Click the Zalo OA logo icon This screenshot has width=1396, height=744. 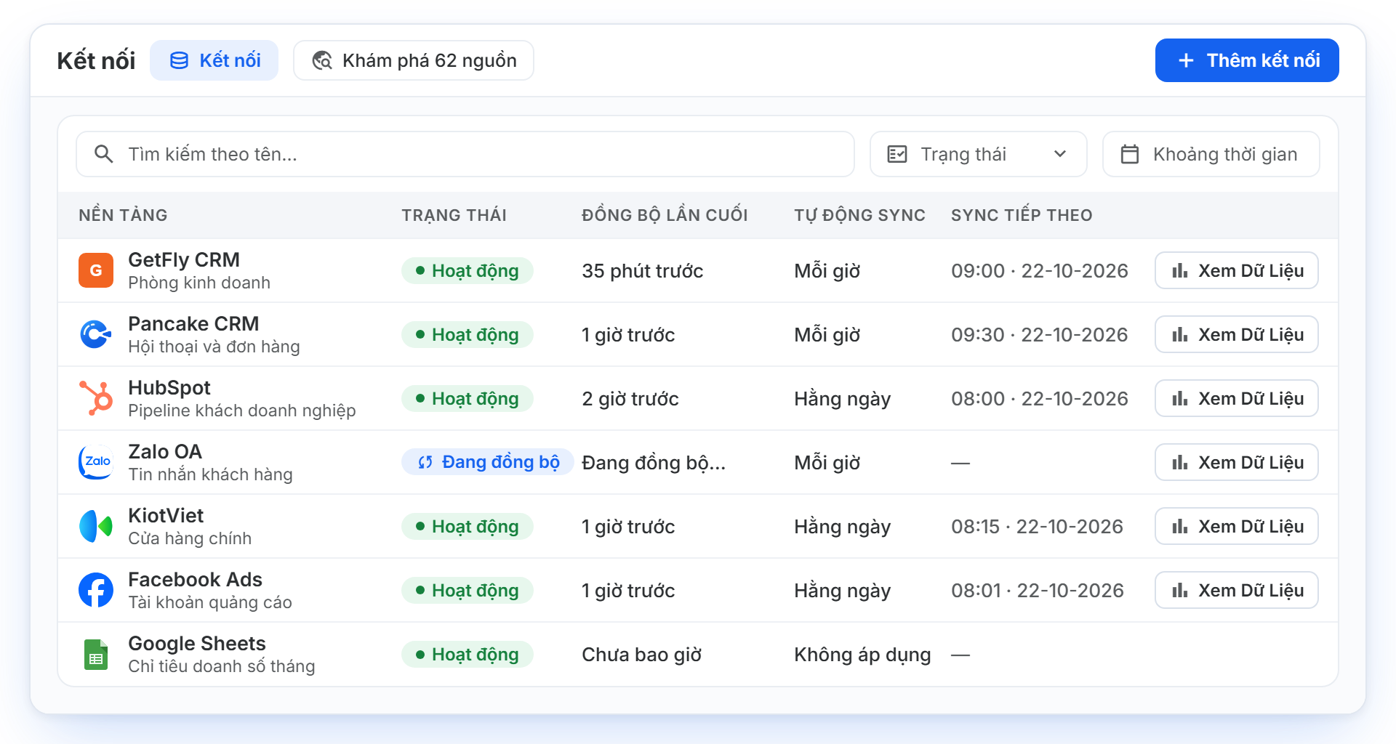point(96,462)
